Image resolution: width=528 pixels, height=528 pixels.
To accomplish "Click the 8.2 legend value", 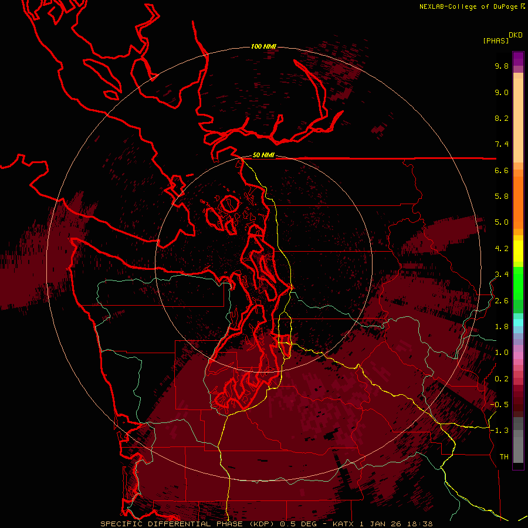I will 502,118.
